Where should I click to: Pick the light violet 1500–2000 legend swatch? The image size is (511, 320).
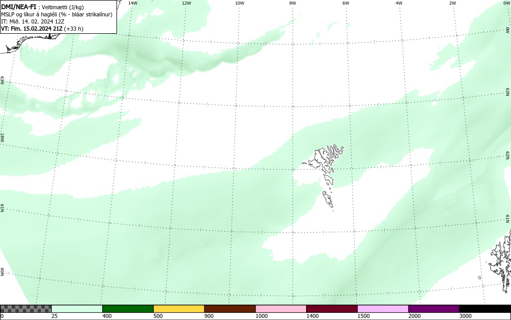pyautogui.click(x=383, y=309)
